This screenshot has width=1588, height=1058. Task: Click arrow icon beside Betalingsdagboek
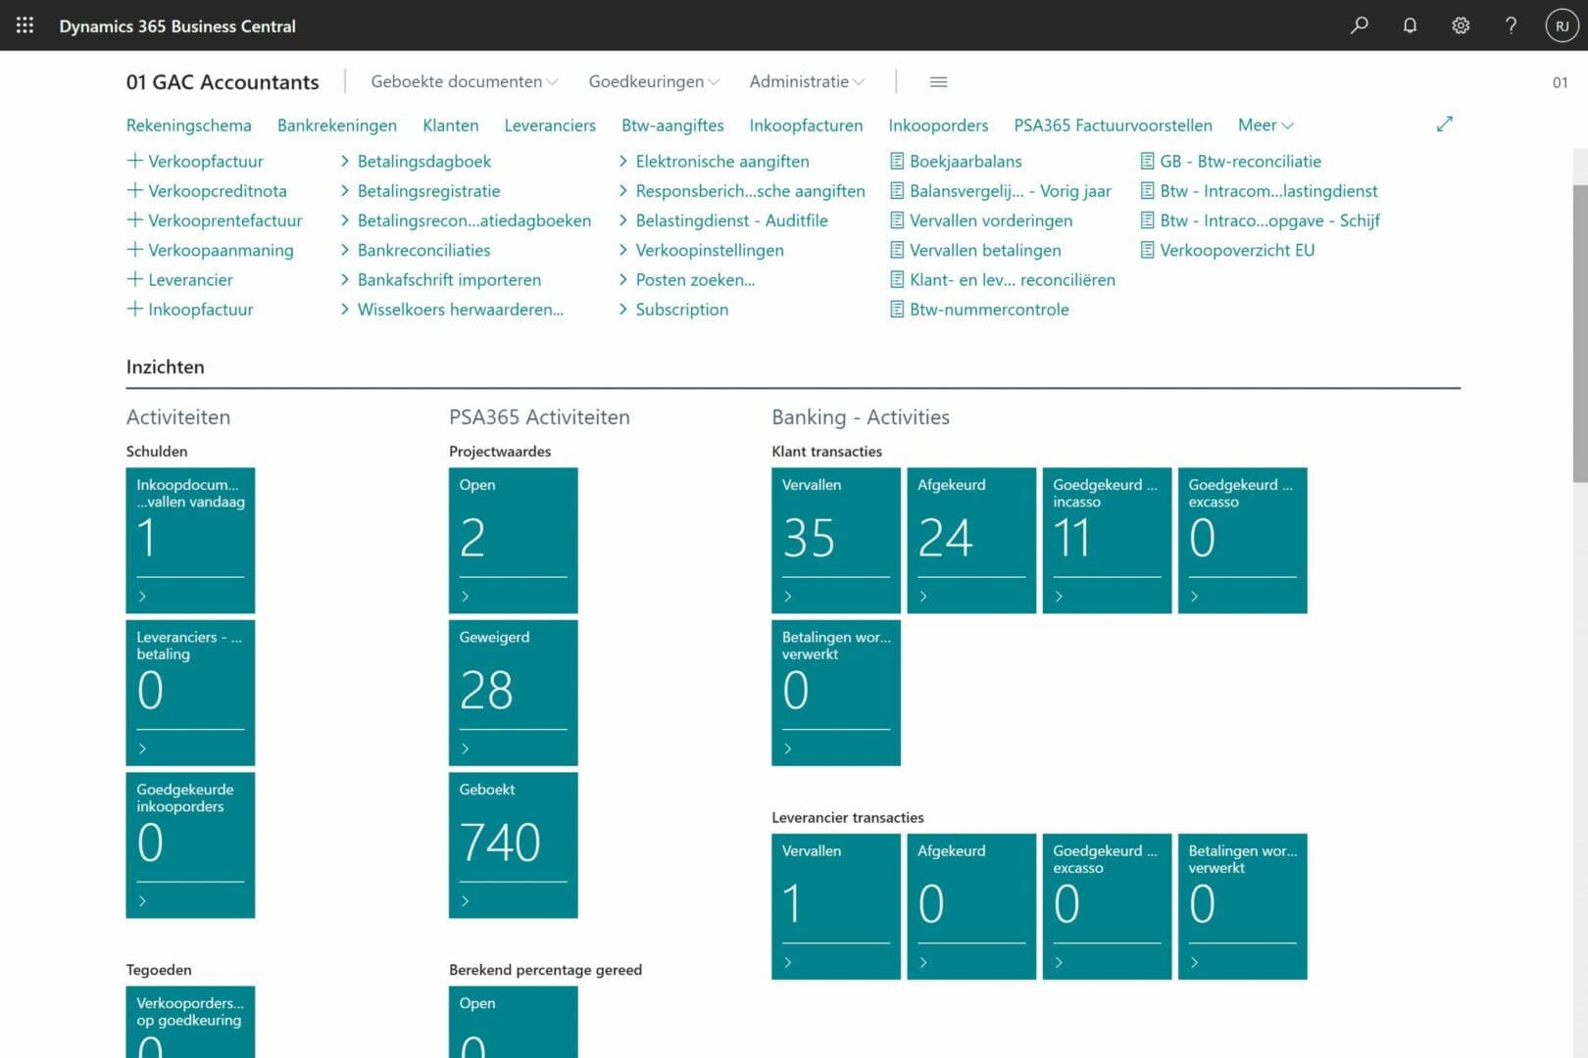[x=345, y=161]
